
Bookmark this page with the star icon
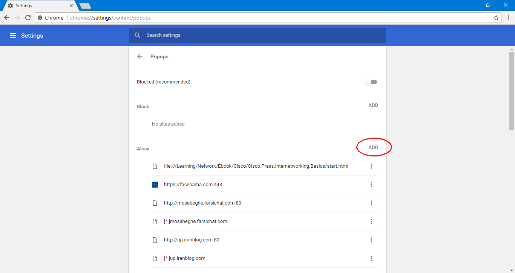tap(496, 18)
